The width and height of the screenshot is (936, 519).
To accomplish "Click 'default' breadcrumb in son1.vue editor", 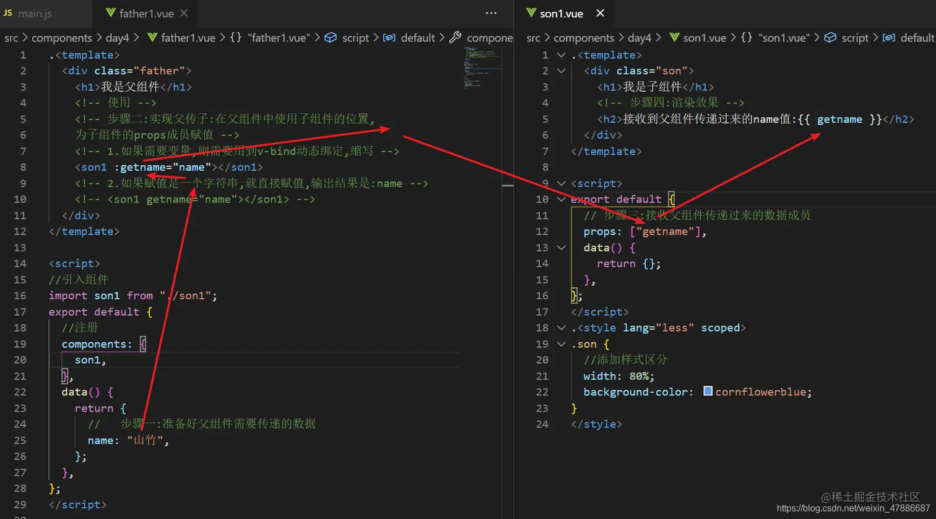I will point(909,38).
